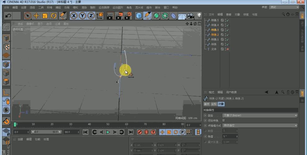Open 运动图形 menu

pyautogui.click(x=118, y=7)
